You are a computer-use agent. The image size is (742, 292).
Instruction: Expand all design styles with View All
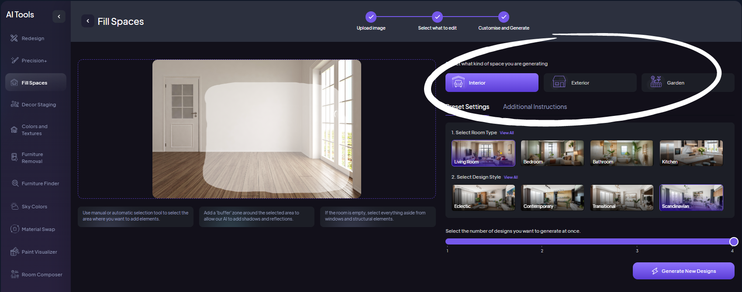pos(511,177)
